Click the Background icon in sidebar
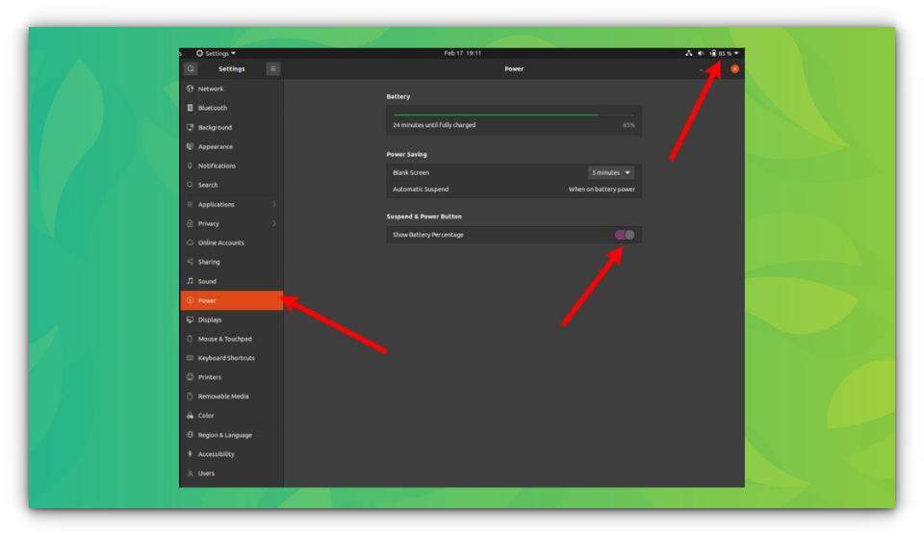The image size is (924, 539). pyautogui.click(x=190, y=127)
